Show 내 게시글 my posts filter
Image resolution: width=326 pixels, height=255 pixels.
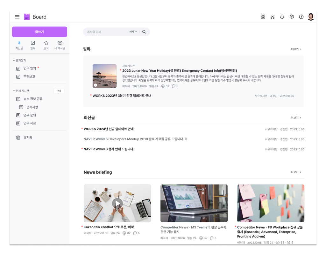click(x=60, y=45)
